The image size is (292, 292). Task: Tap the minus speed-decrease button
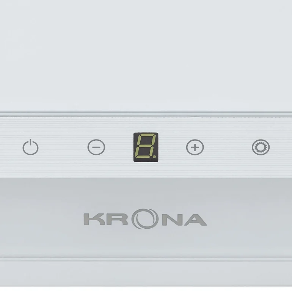96,147
